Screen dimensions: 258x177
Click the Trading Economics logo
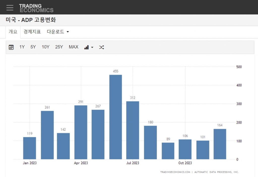(x=36, y=8)
